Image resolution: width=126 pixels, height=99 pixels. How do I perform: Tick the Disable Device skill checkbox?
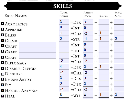pyautogui.click(x=3, y=68)
